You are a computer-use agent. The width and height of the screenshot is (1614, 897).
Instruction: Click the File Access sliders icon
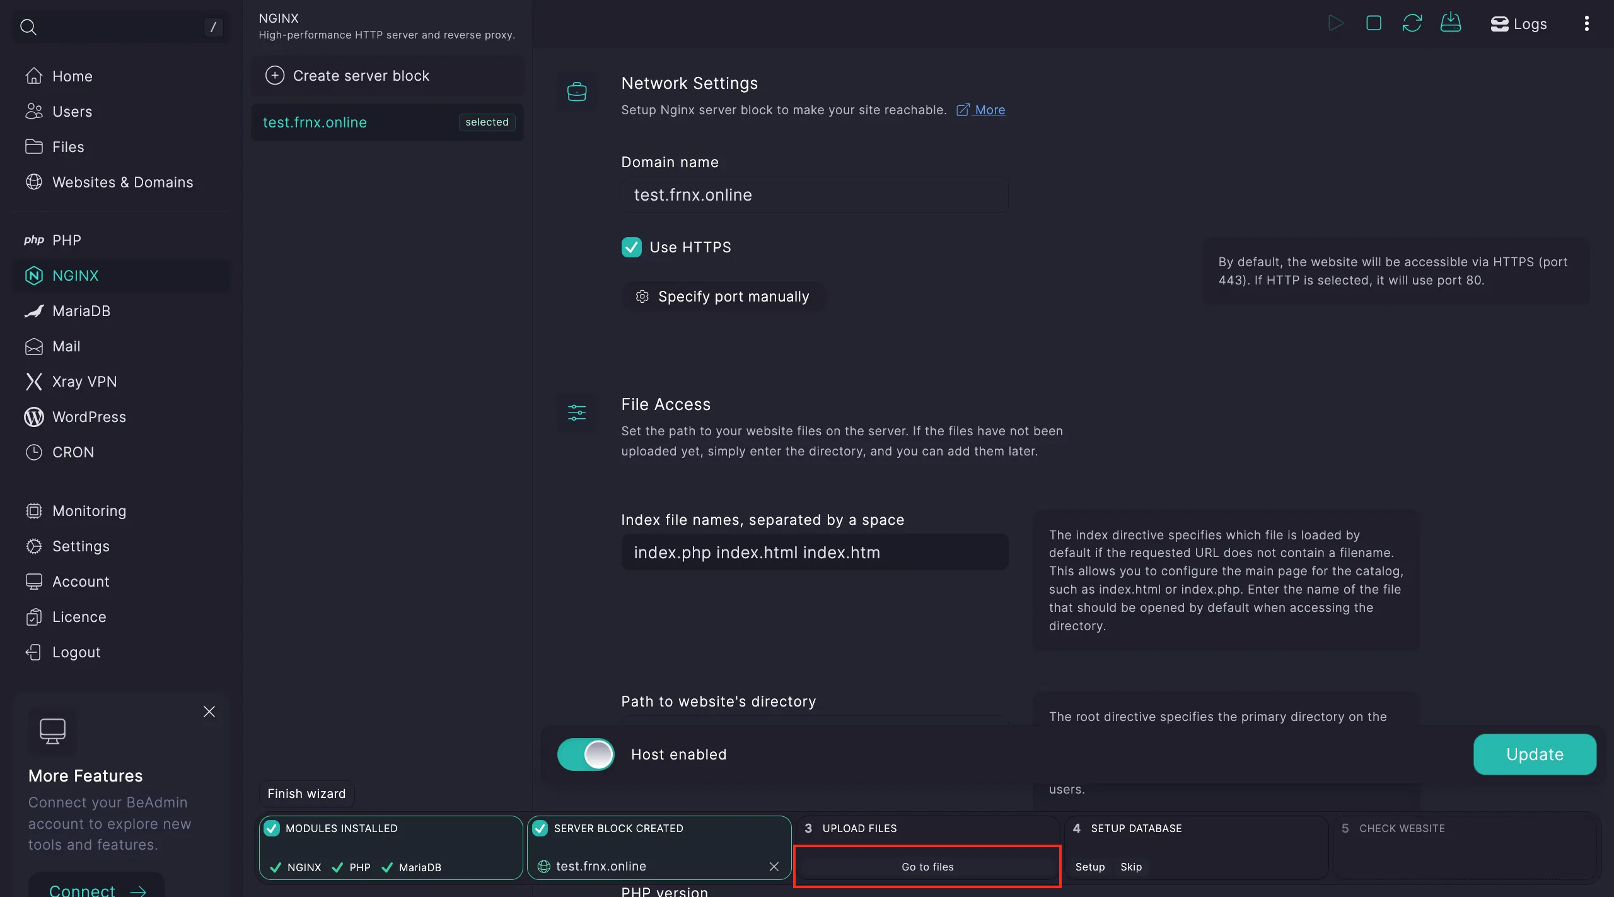click(x=577, y=413)
